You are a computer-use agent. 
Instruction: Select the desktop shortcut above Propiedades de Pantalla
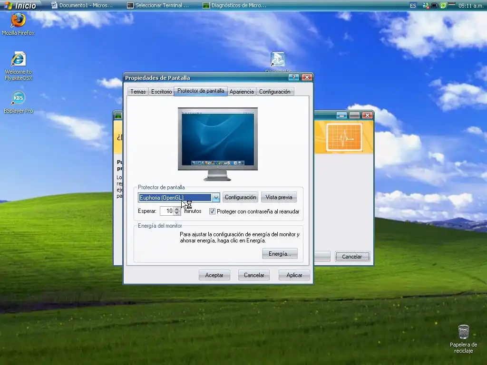(278, 61)
